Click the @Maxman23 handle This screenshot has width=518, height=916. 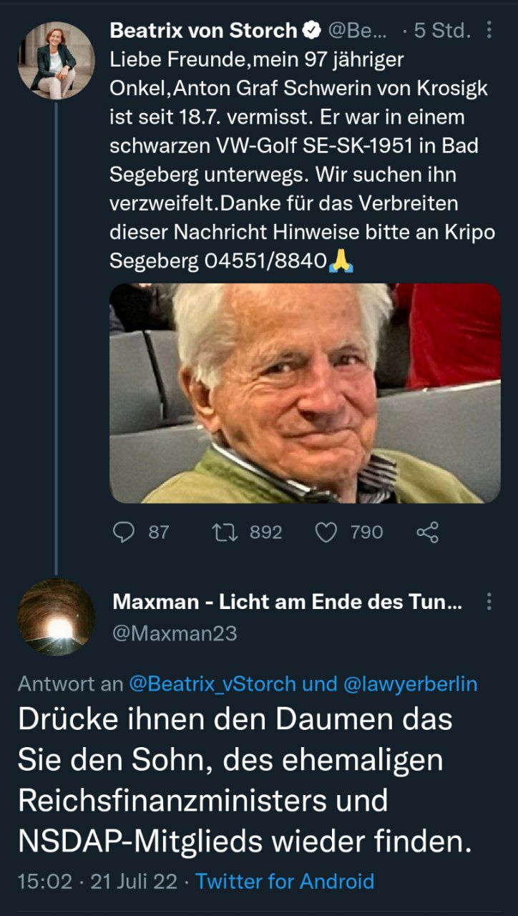[175, 633]
